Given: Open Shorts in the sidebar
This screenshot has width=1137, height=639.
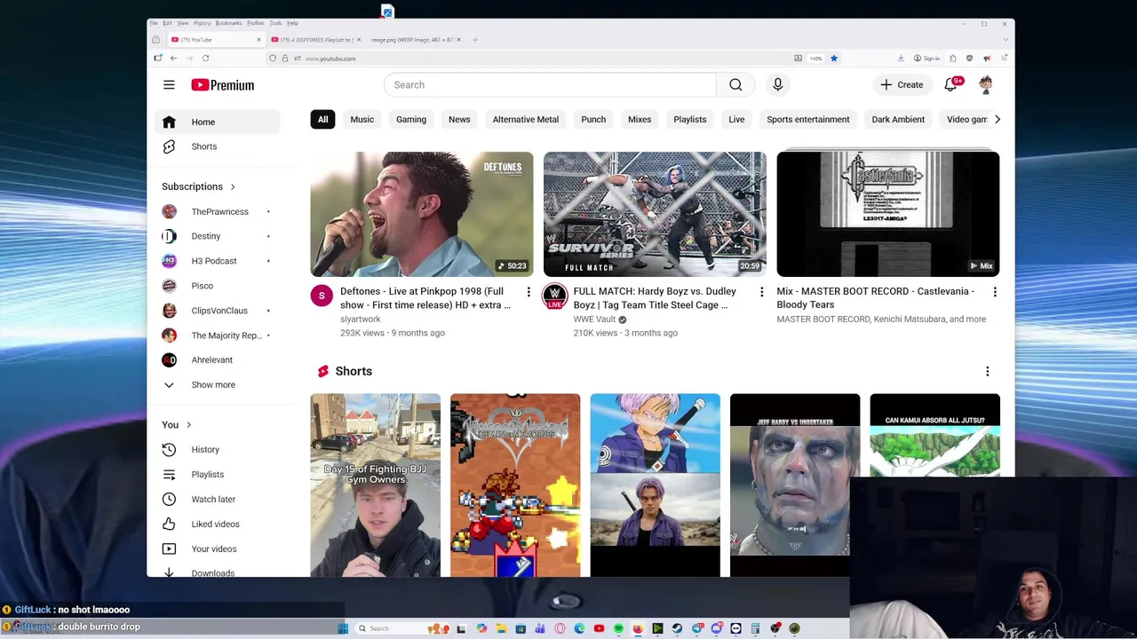Looking at the screenshot, I should [217, 146].
